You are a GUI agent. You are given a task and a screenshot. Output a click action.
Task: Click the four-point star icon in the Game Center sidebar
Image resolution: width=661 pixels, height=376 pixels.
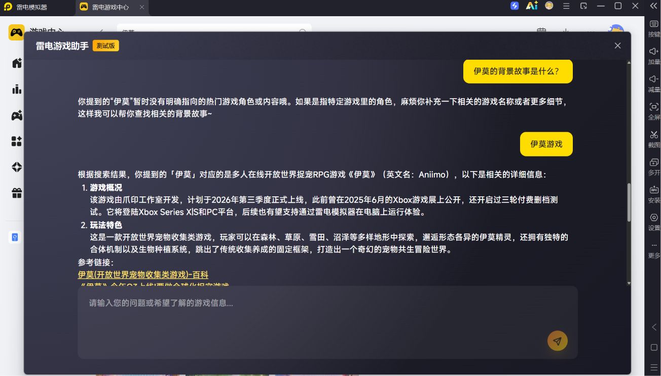pyautogui.click(x=17, y=167)
